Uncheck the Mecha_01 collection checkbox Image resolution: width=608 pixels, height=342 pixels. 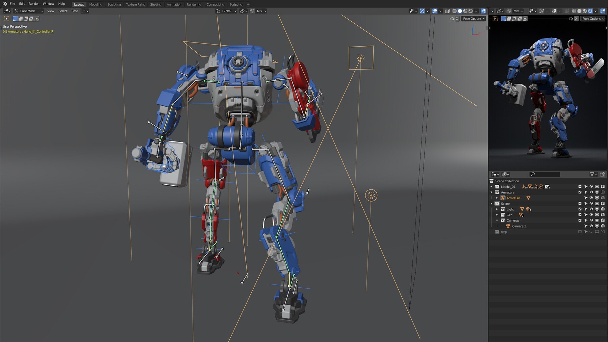(x=580, y=186)
